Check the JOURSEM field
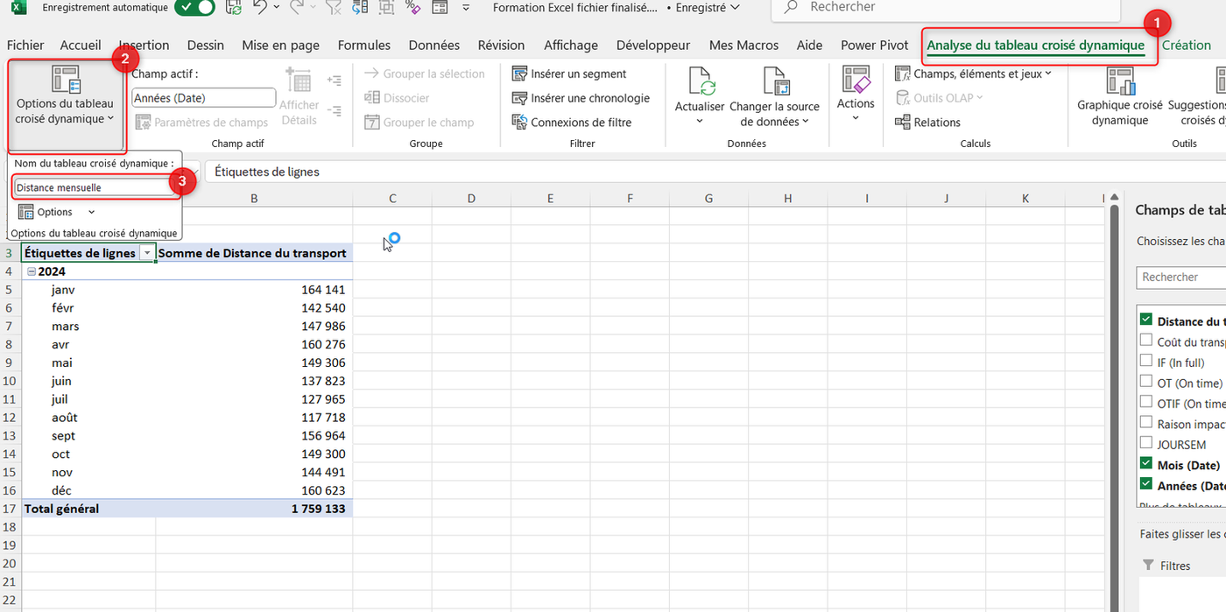1226x612 pixels. [1146, 443]
